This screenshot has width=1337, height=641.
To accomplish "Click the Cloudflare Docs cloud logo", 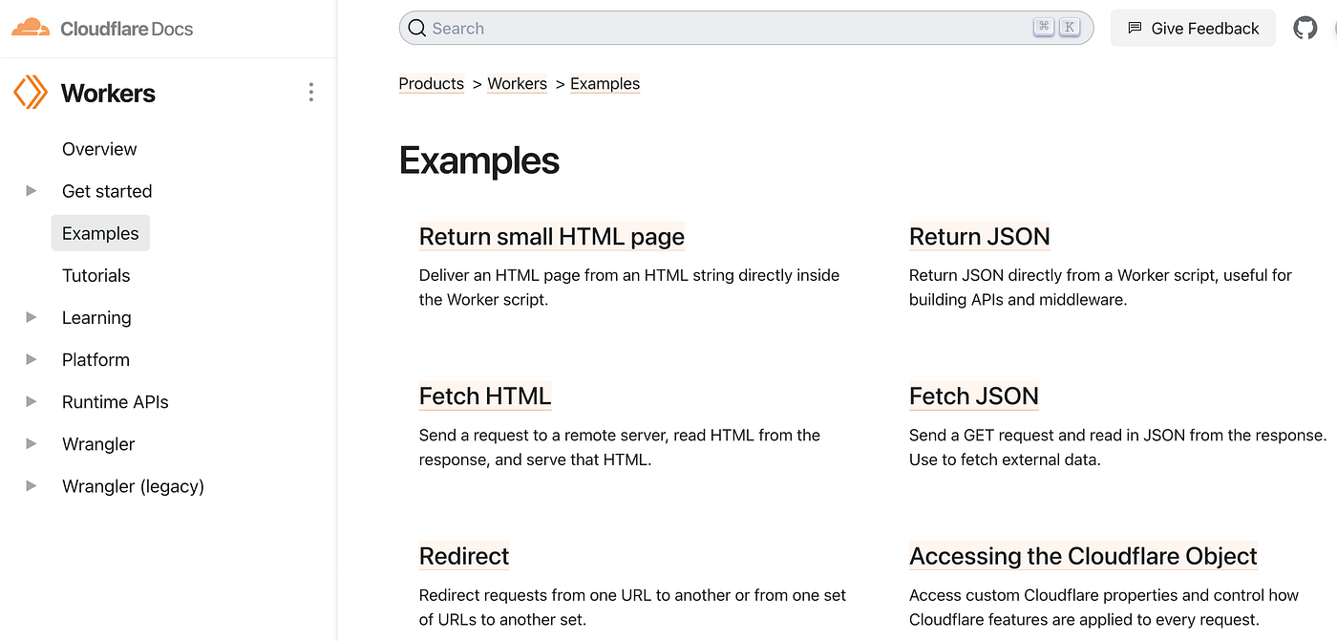I will click(x=30, y=28).
